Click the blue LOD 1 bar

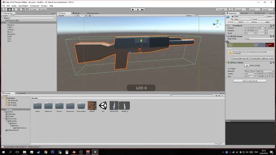click(x=259, y=45)
